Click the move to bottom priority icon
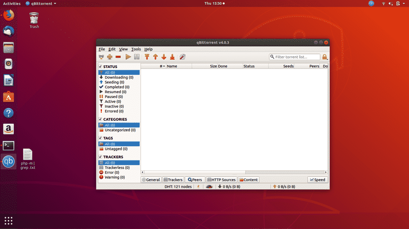The height and width of the screenshot is (229, 409). pyautogui.click(x=172, y=57)
